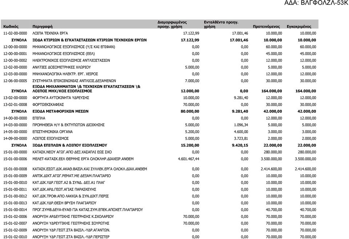Select ΚΑΤΑΣΚ.ΝΕΟΥ ΑΓΩΓ.ΑΠΟ ΔΕΞ.ΧΑΣΑΠΛΙ ΕΩΣ ΣΧΟ

72,152
